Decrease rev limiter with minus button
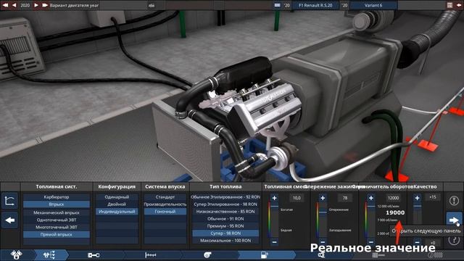This screenshot has width=464, height=261. pyautogui.click(x=370, y=241)
